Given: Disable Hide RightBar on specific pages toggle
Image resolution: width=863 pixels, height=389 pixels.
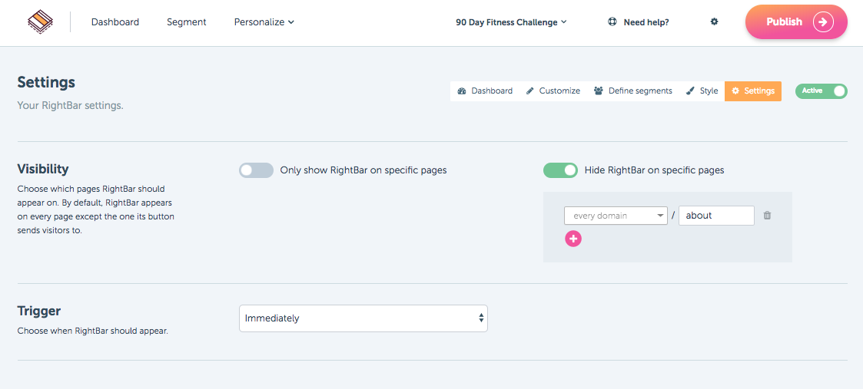Looking at the screenshot, I should tap(560, 170).
